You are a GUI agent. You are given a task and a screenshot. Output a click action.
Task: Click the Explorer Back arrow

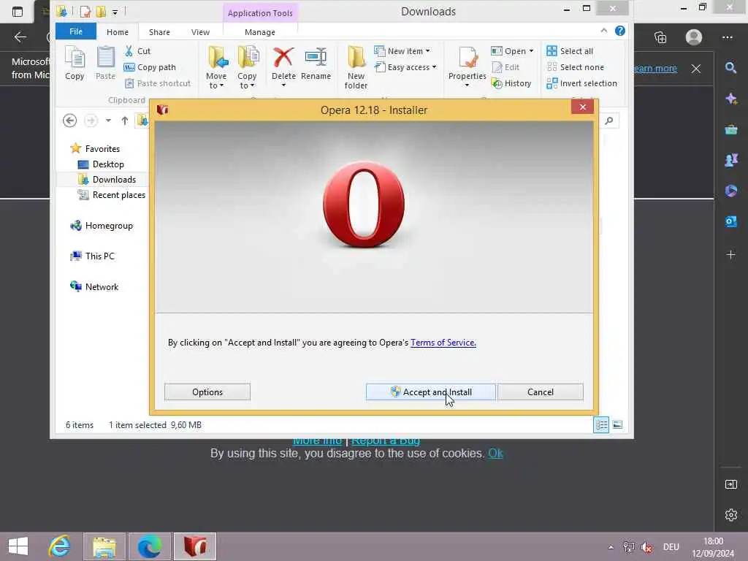pyautogui.click(x=69, y=121)
